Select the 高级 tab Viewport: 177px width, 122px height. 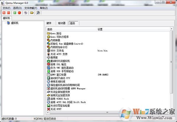(x=74, y=23)
